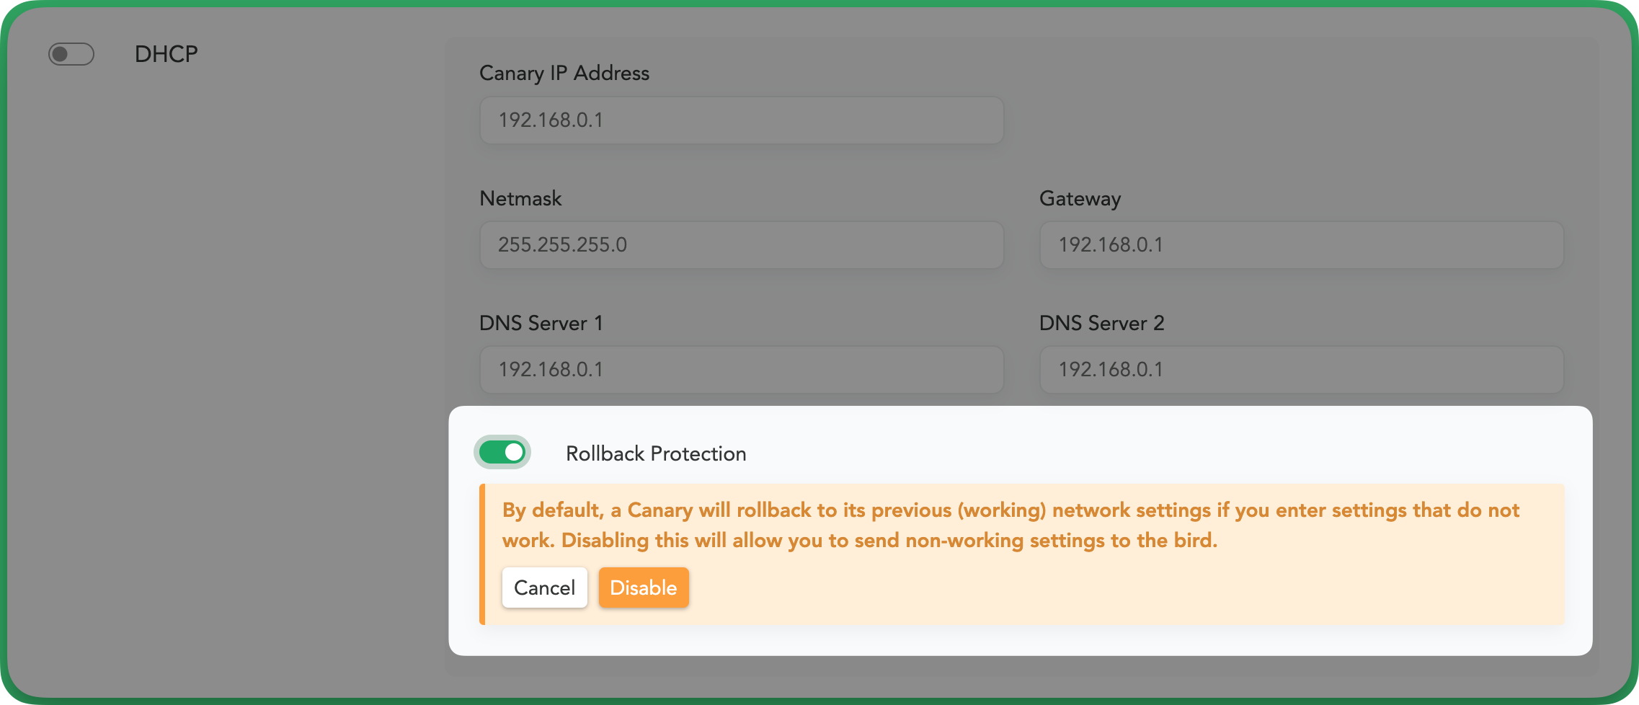
Task: Select the Netmask input box
Action: 742,245
